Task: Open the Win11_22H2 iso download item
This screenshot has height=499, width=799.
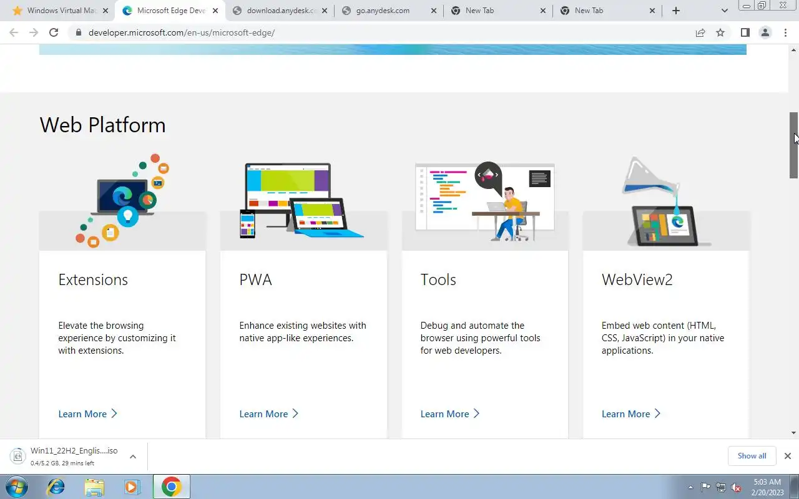Action: [66, 457]
